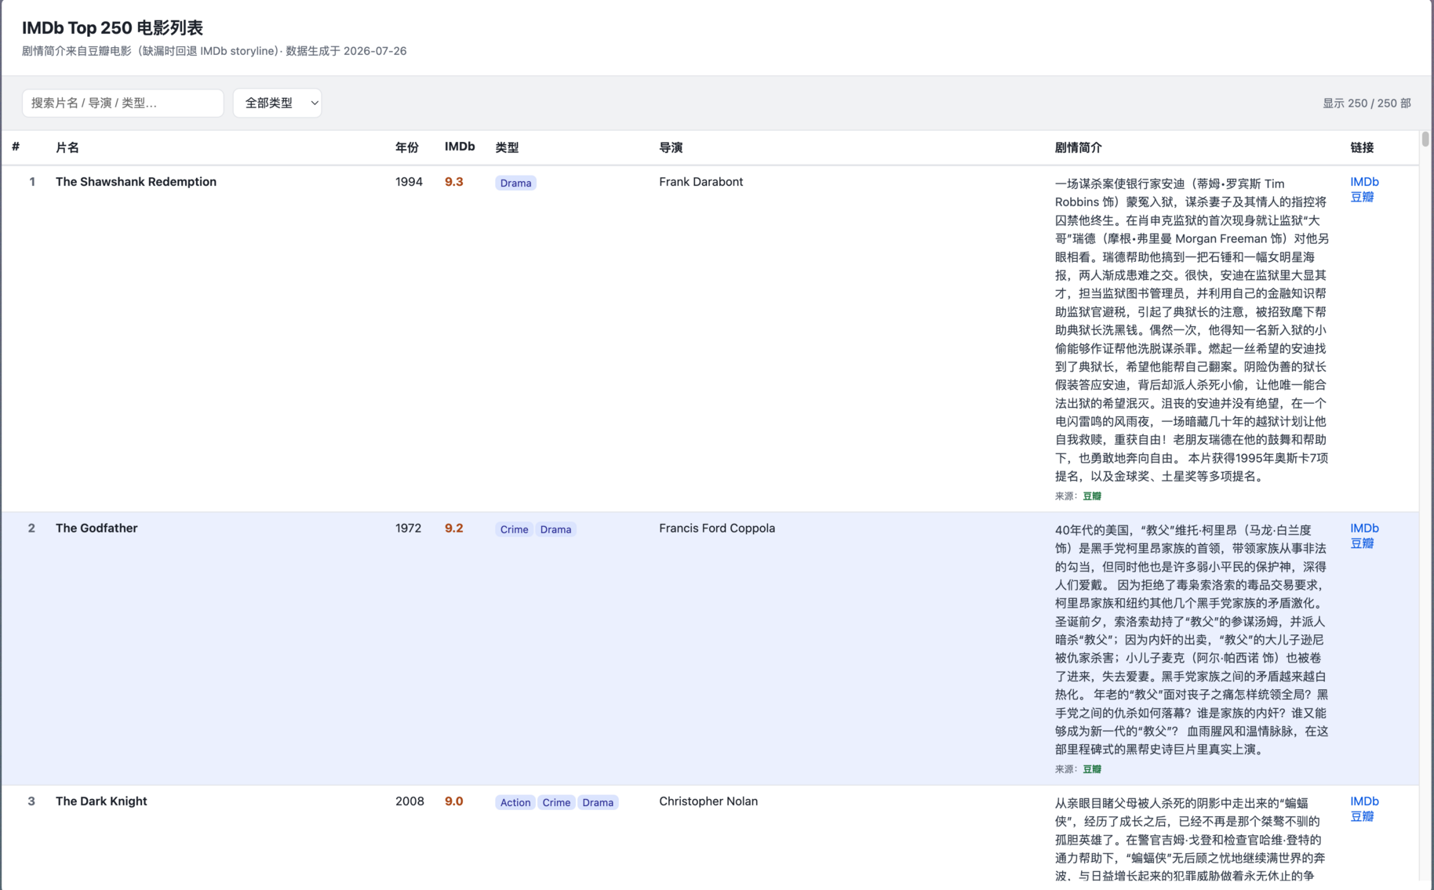Click the 9.2 rating value

coord(453,529)
